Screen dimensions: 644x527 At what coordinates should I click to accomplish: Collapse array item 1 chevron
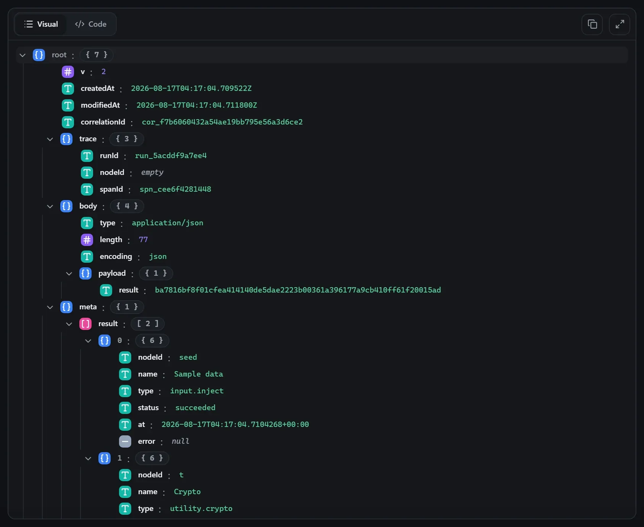[88, 458]
